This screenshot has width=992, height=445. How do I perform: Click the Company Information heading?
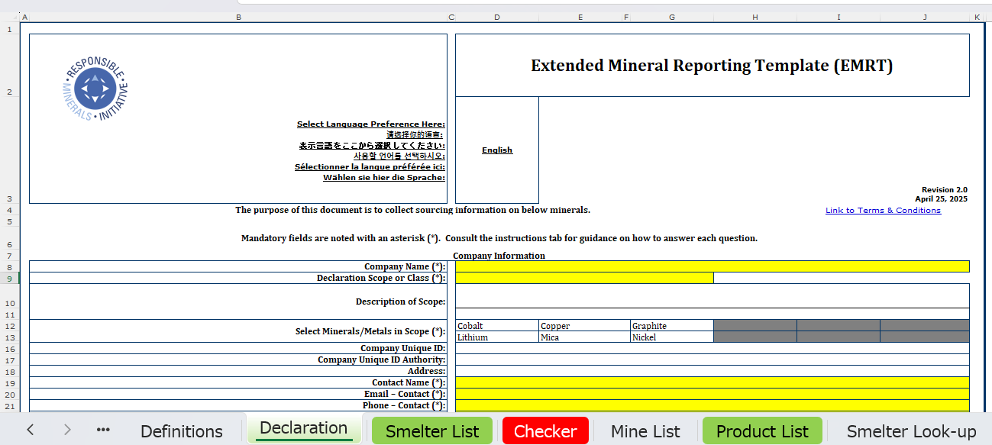[x=499, y=256]
